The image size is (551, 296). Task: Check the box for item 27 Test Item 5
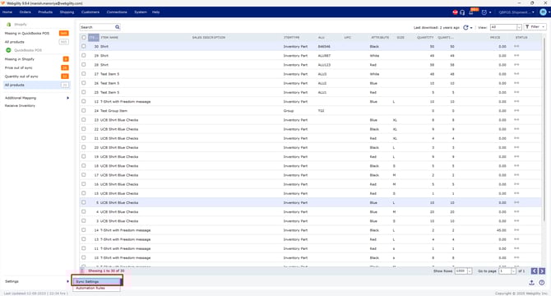coord(84,74)
